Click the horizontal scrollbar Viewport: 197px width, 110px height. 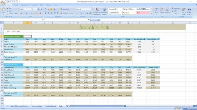159,106
